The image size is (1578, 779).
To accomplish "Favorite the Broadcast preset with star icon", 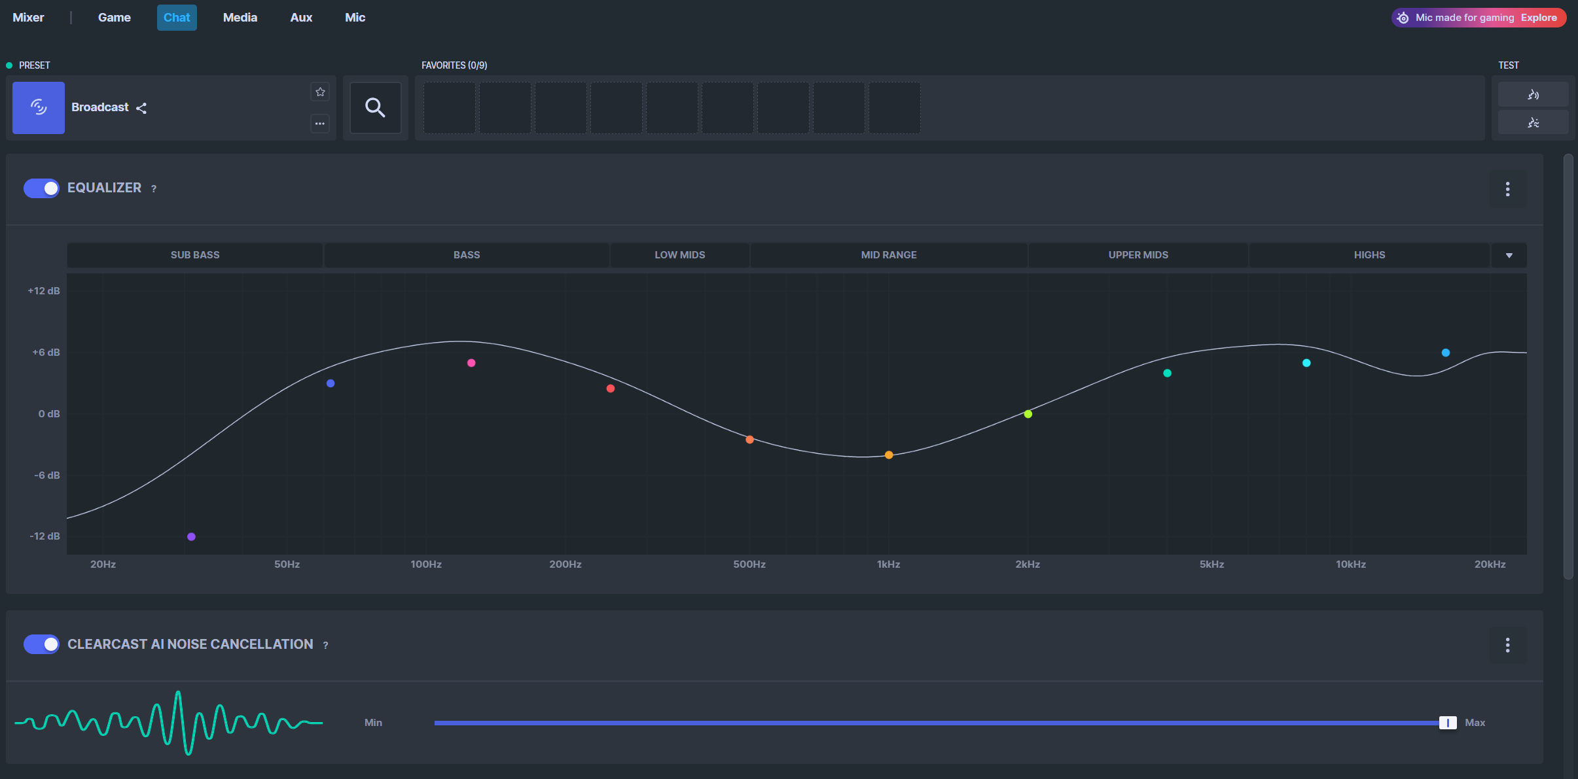I will coord(320,92).
